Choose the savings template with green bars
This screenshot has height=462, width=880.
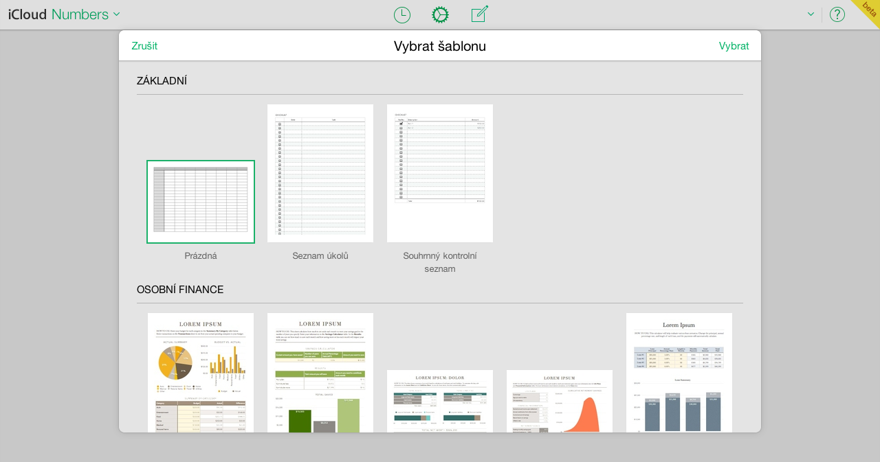320,373
